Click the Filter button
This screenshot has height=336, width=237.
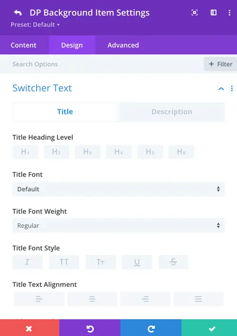point(220,64)
